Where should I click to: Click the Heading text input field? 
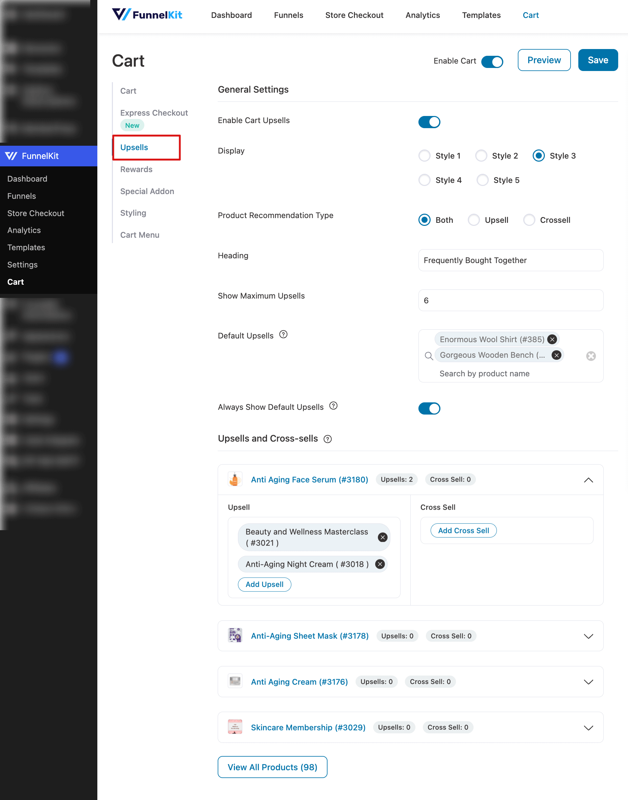point(510,260)
